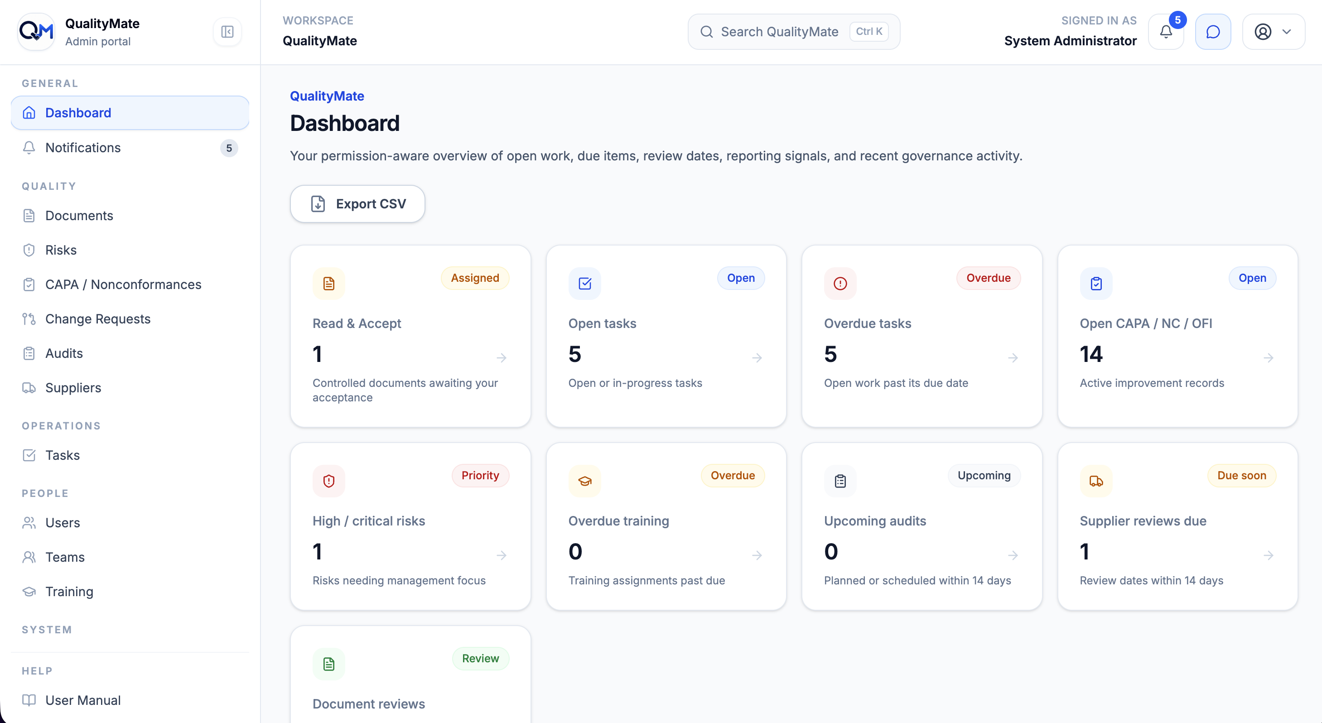Follow the Overdue tasks card arrow
The image size is (1322, 723).
[x=1013, y=358]
